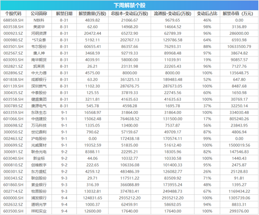Select circulating shares 9679.65

(173, 20)
